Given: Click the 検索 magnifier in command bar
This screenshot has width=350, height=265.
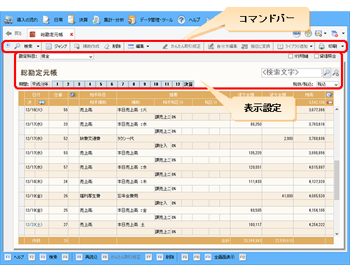Looking at the screenshot, I should point(17,46).
